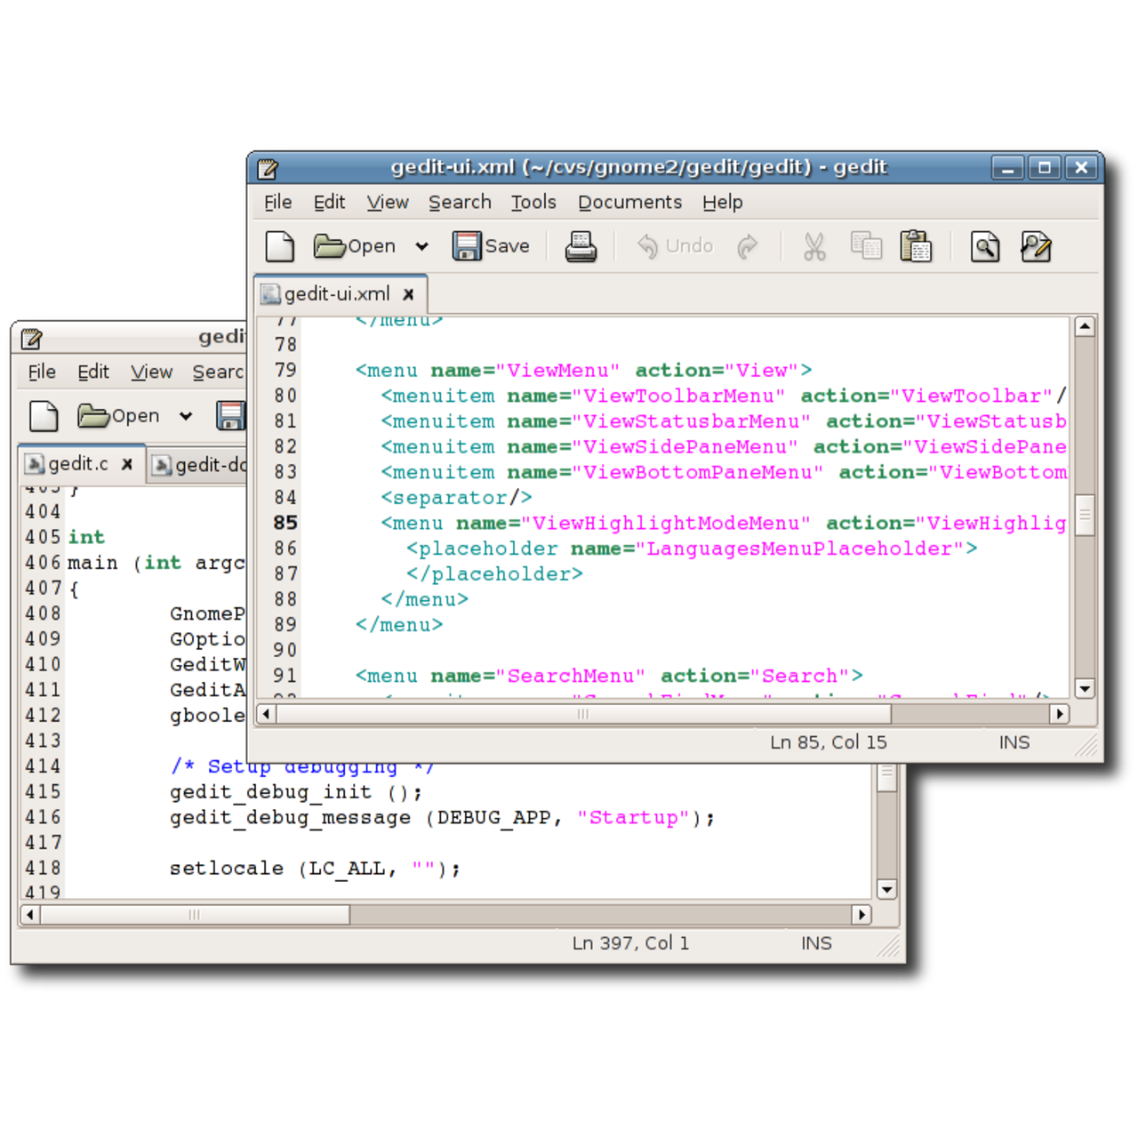
Task: Click Save icon in back gedit window
Action: 230,416
